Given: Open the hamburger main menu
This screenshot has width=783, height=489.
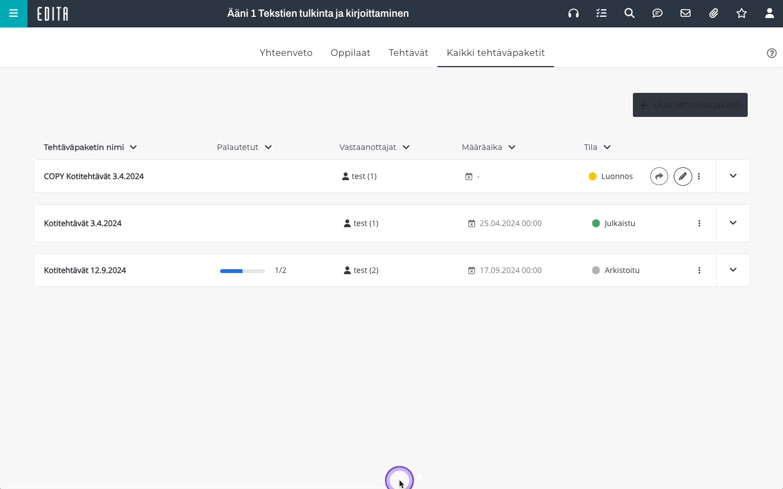Looking at the screenshot, I should (13, 13).
